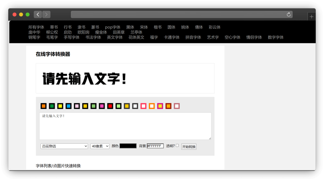Select the green-on-black color preset swatch
Viewport: 324px width, 179px height.
click(52, 106)
